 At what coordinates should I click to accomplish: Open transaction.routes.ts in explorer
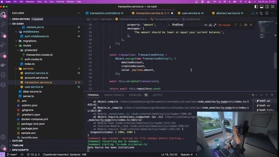(39, 55)
